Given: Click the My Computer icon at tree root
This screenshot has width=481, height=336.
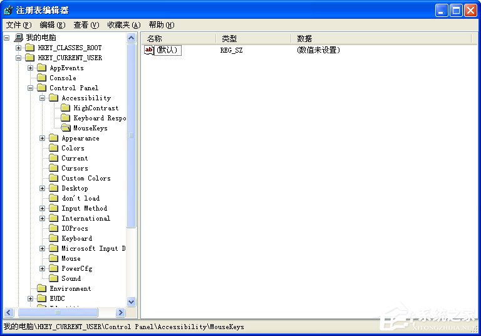Looking at the screenshot, I should (x=18, y=38).
